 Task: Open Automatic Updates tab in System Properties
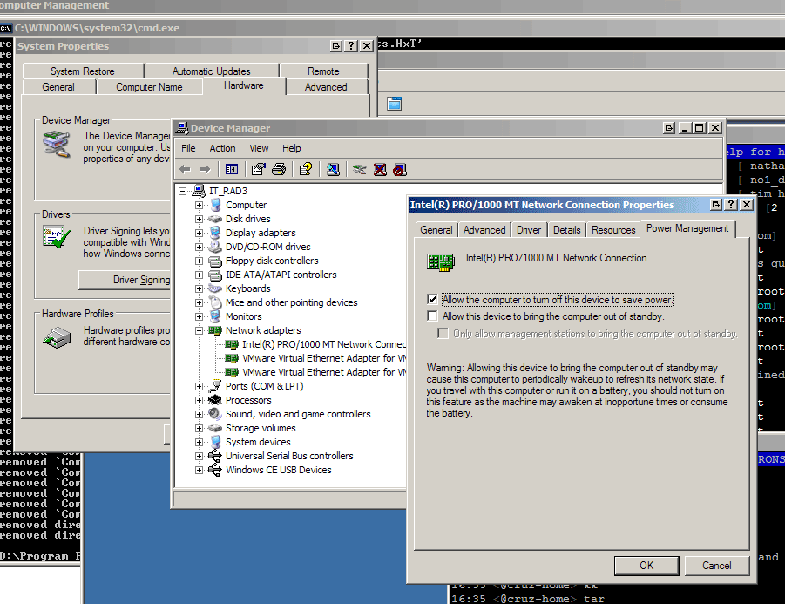tap(211, 71)
